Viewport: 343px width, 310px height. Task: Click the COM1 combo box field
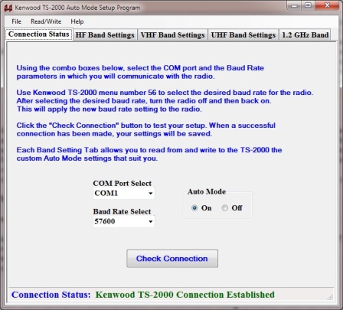click(124, 194)
